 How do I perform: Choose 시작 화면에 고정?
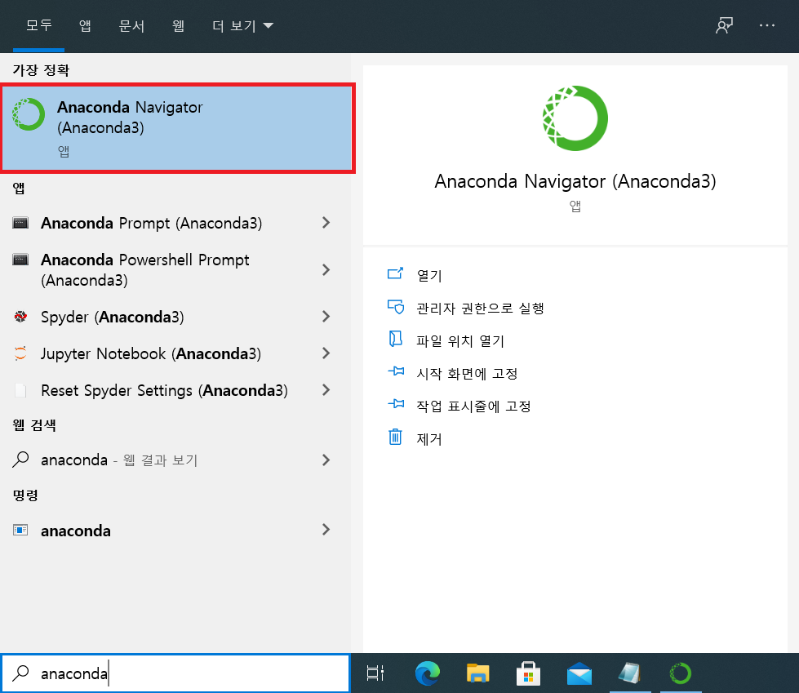(x=467, y=373)
